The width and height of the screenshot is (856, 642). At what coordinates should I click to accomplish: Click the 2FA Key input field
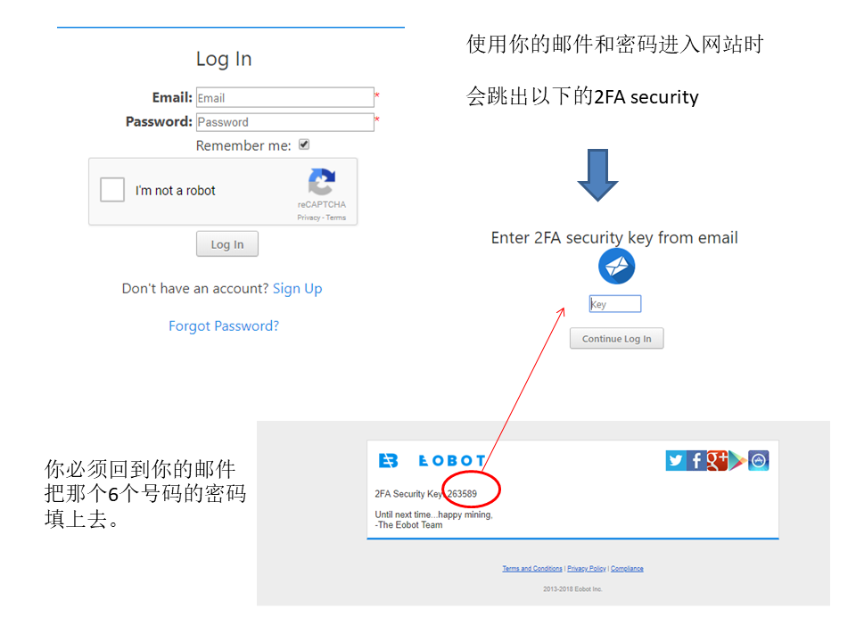615,303
